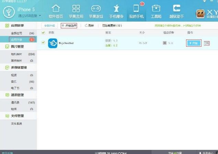
Task: Click the iPhone 5 device name
Action: coord(26,10)
